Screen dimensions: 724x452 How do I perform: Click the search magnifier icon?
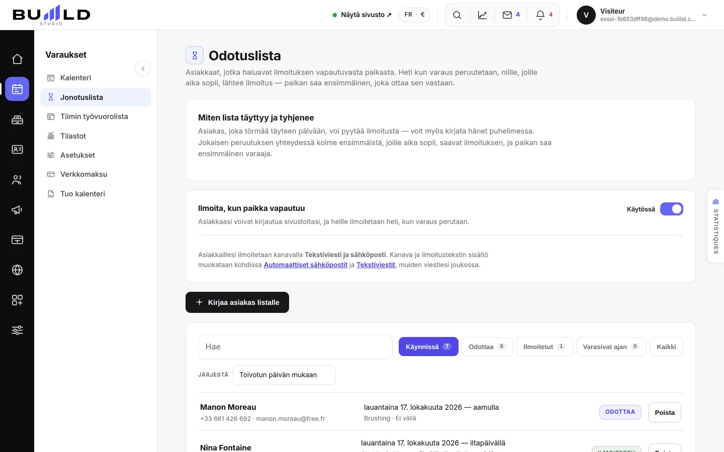pos(457,15)
